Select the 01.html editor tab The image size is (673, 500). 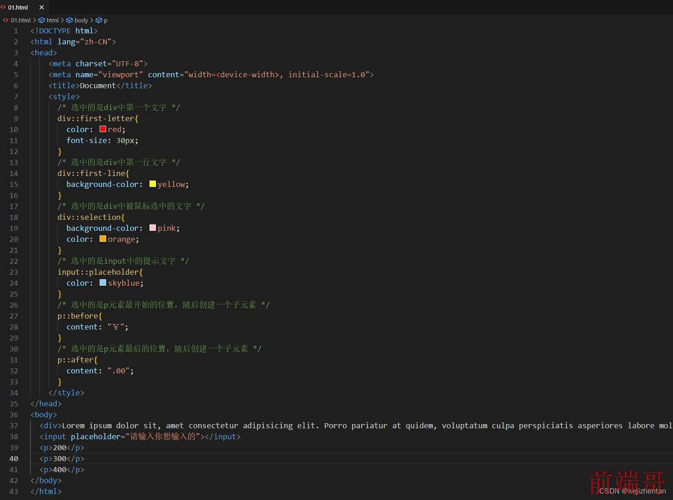click(23, 7)
